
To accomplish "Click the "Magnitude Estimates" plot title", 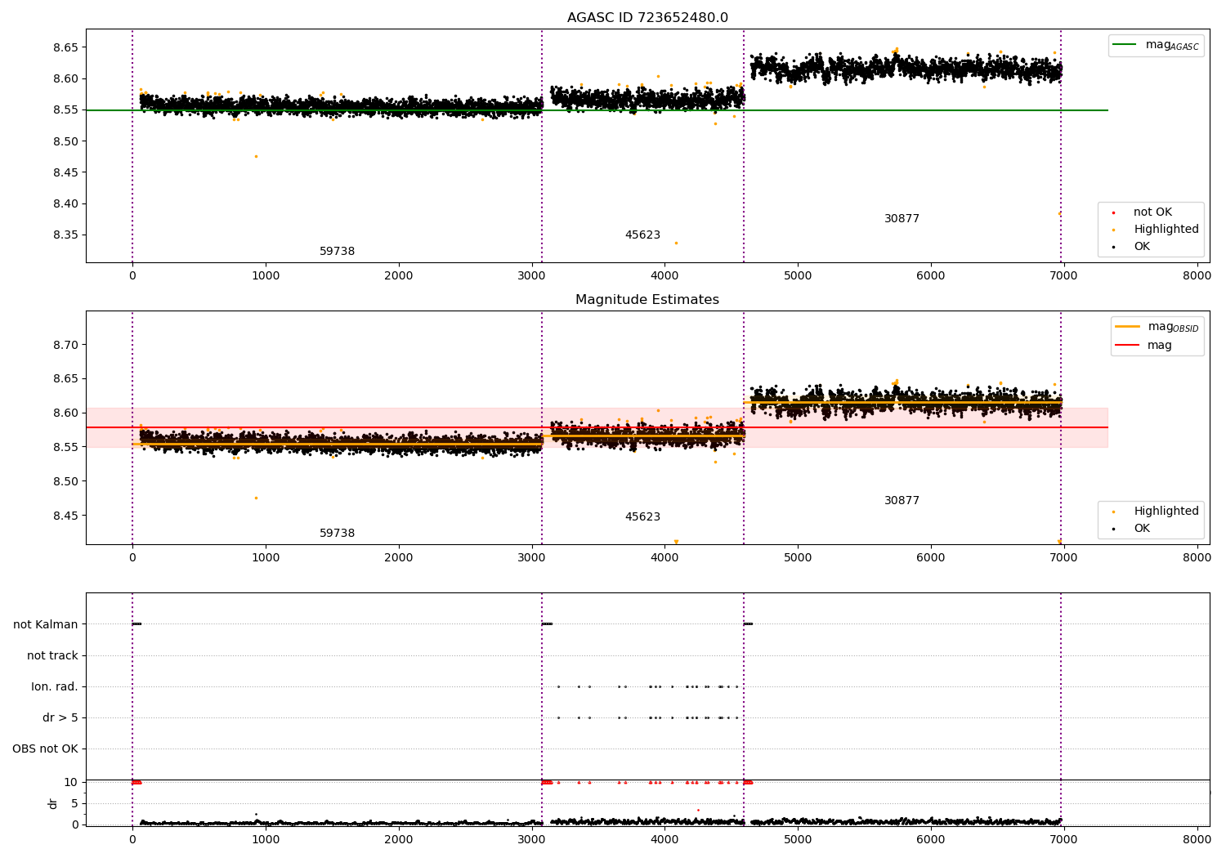I will [x=647, y=300].
